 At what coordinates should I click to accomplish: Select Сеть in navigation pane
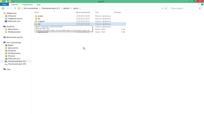point(9,69)
